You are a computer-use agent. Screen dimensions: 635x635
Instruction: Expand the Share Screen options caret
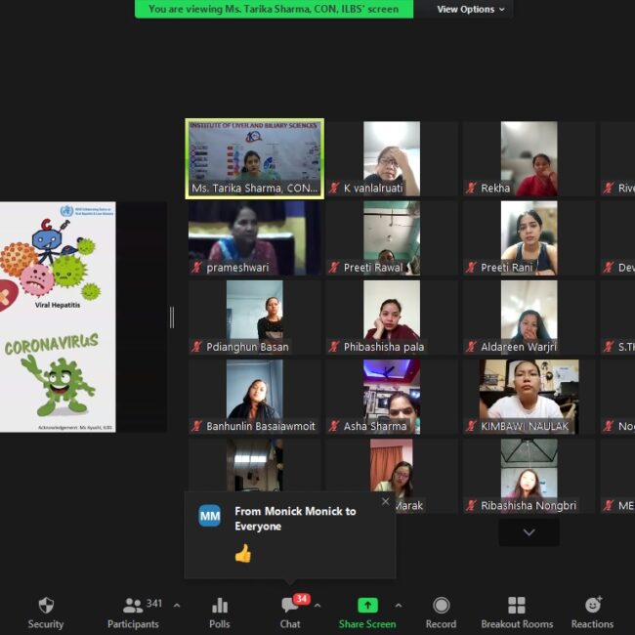tap(398, 605)
